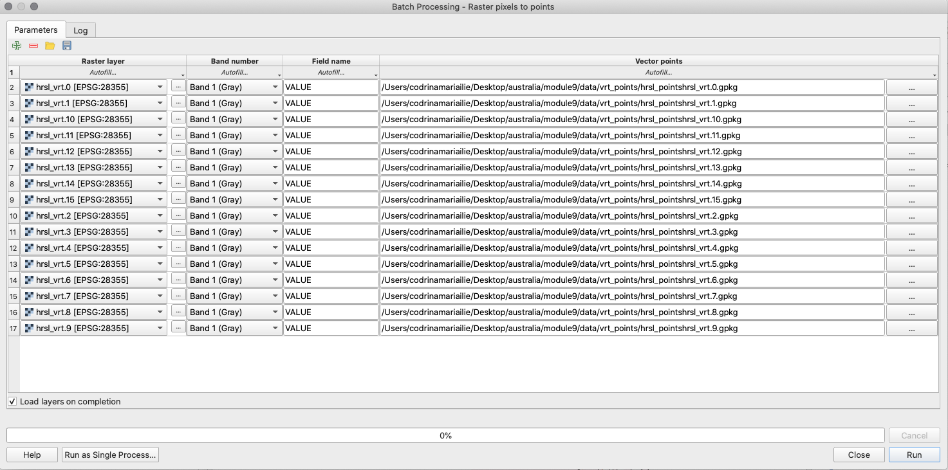948x470 pixels.
Task: Browse output file for hrsl_vrt.11.gpkg
Action: pyautogui.click(x=912, y=135)
